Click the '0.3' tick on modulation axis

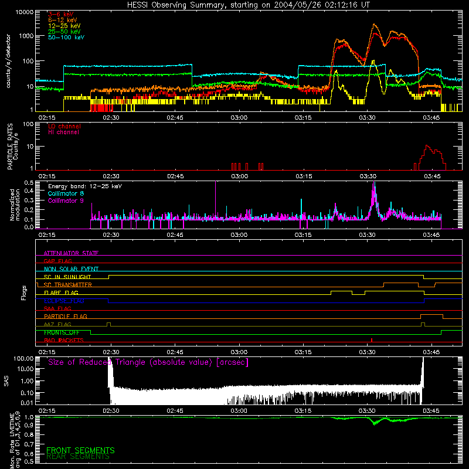point(29,200)
